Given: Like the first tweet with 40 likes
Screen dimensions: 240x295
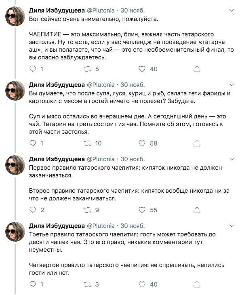Looking at the screenshot, I should [142, 69].
